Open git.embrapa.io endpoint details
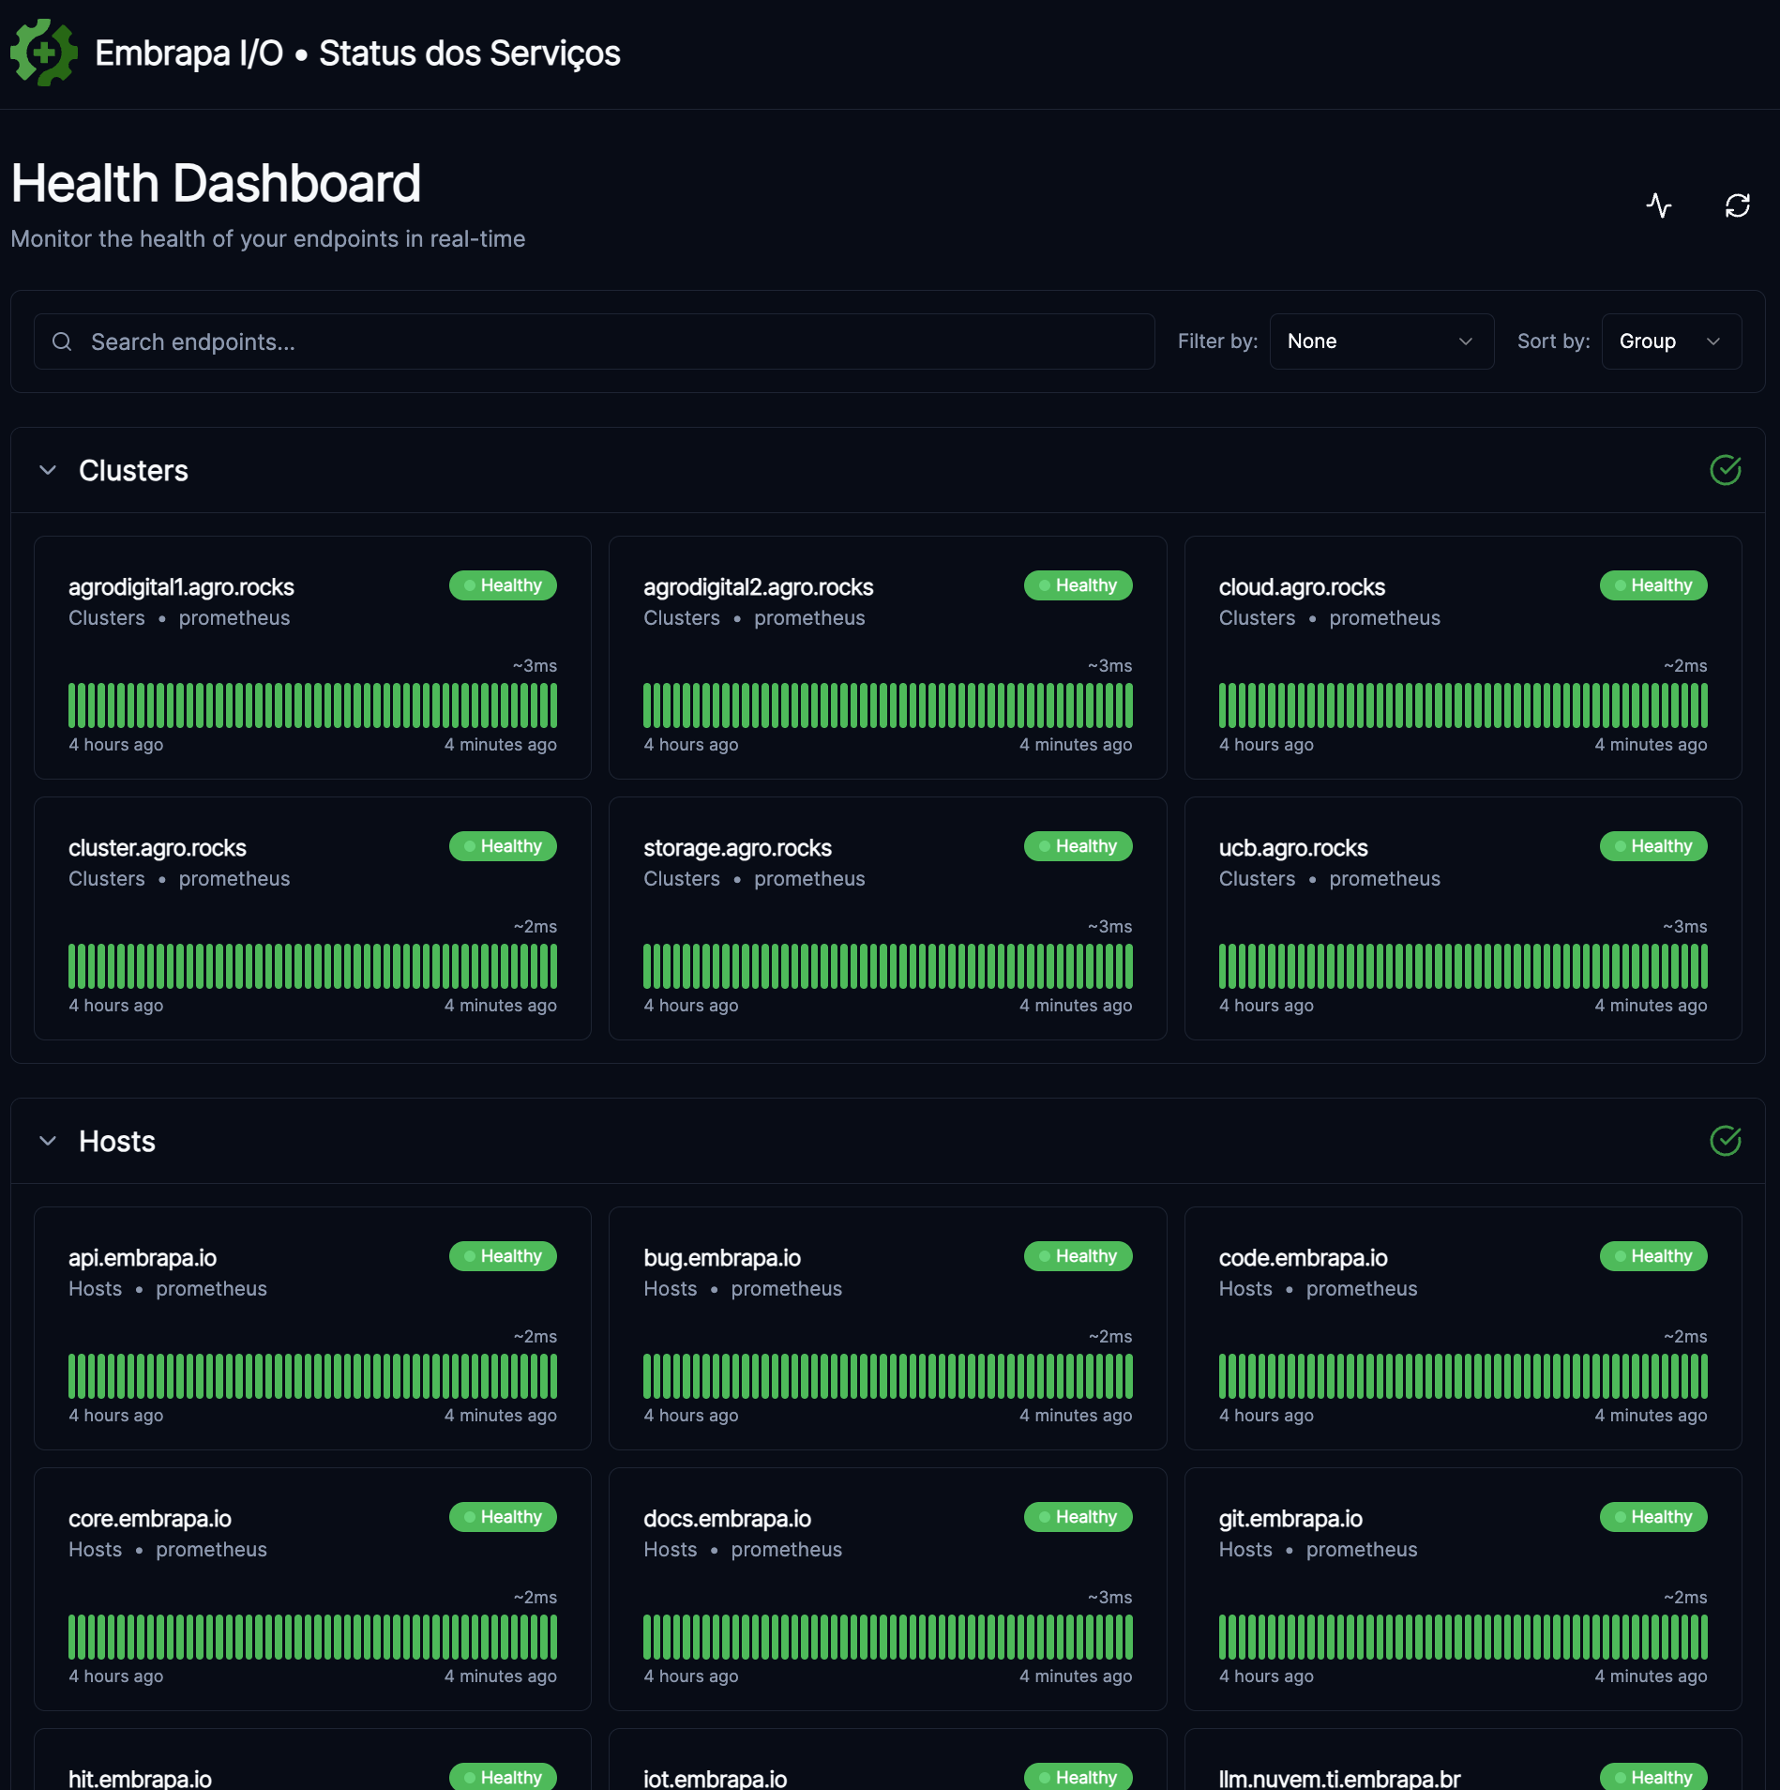 (1290, 1519)
